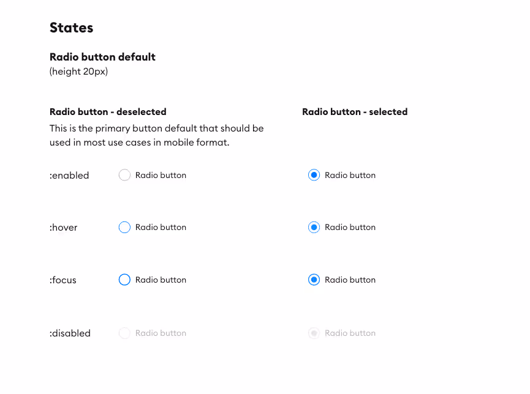The width and height of the screenshot is (530, 394).
Task: Click the Radio button default subtitle
Action: click(x=102, y=56)
